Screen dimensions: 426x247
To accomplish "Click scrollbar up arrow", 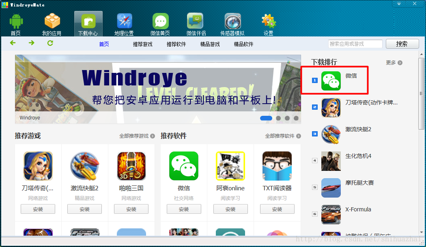I will (422, 54).
